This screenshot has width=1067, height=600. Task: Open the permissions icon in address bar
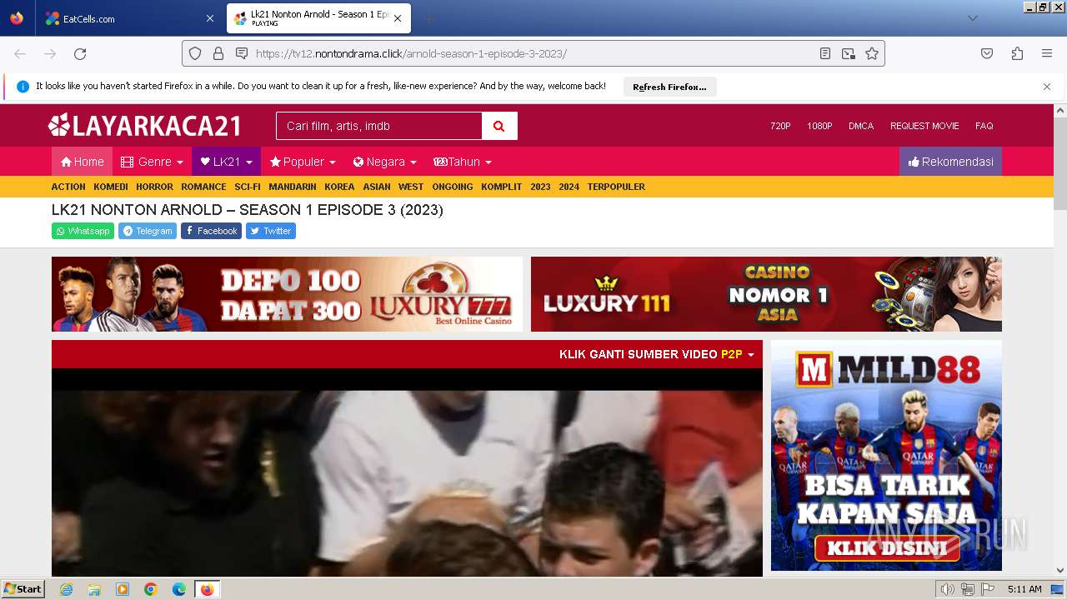tap(242, 53)
